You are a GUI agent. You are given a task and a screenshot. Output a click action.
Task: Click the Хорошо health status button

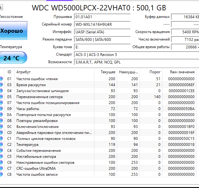(x=14, y=30)
